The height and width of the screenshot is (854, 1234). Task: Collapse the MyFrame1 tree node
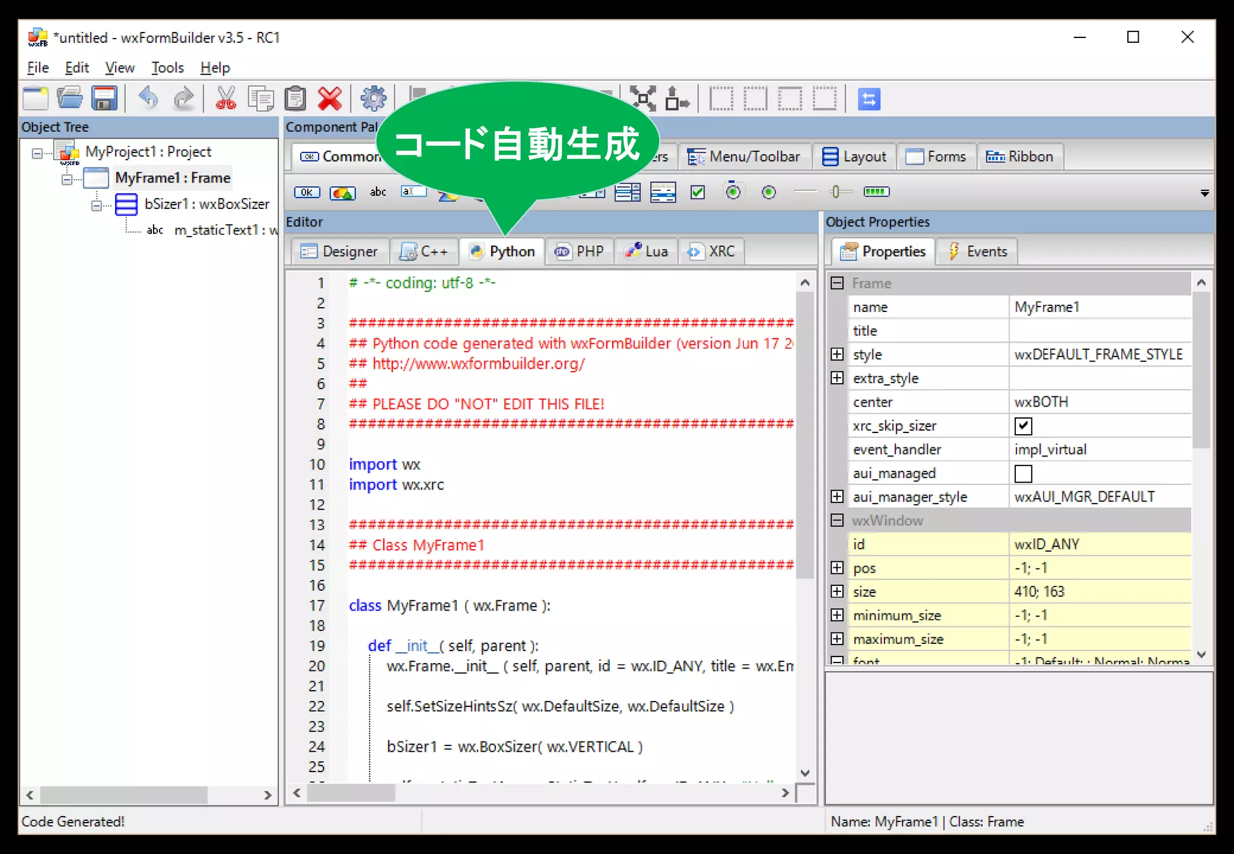click(67, 179)
